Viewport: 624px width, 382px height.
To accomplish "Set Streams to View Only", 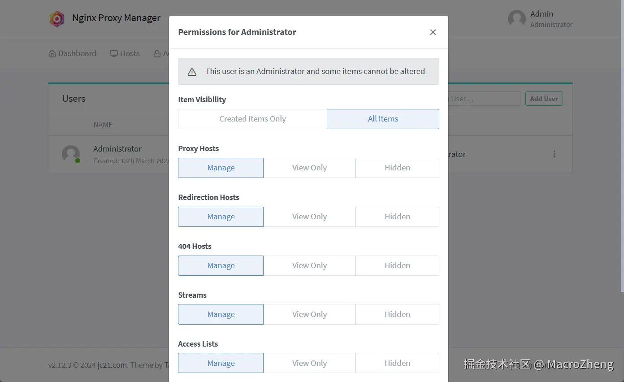I will click(x=309, y=315).
